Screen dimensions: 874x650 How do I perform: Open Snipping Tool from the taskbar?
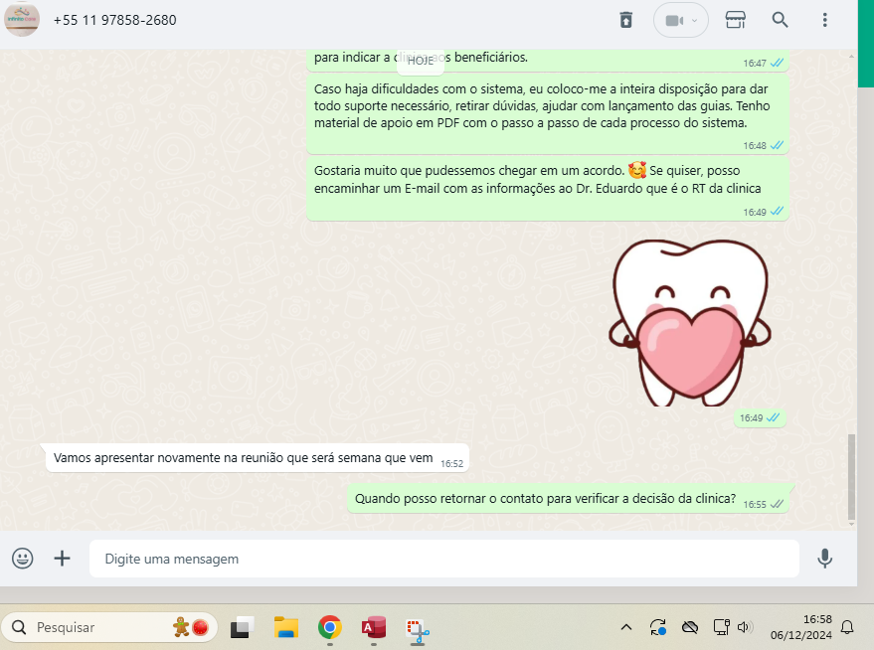(x=417, y=627)
